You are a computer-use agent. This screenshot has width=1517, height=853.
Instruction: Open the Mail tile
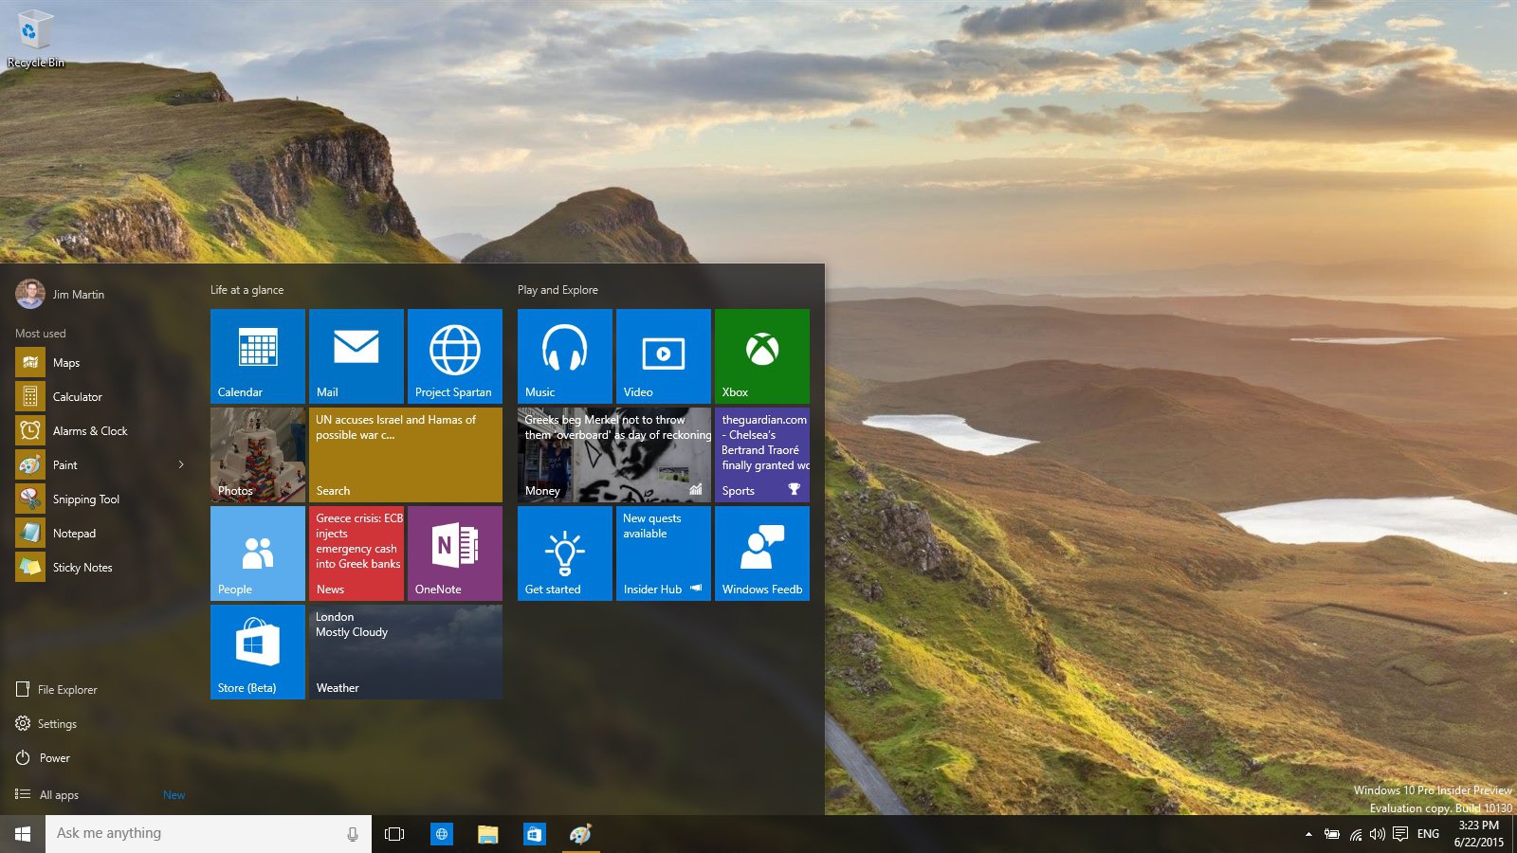coord(356,356)
